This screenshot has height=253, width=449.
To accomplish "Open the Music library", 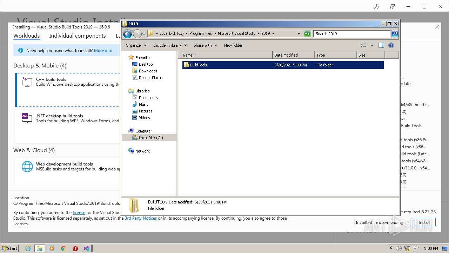I will tap(143, 104).
